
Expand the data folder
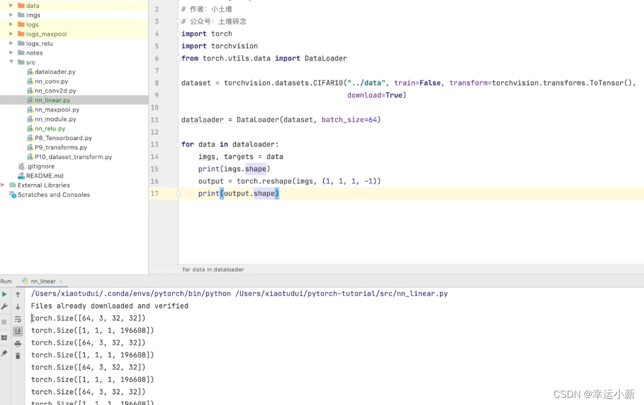[x=11, y=5]
